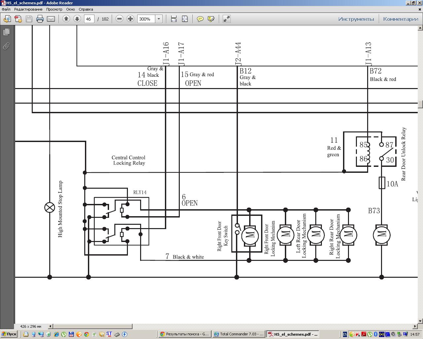Zoom out with minus button
This screenshot has width=423, height=339.
click(x=120, y=19)
